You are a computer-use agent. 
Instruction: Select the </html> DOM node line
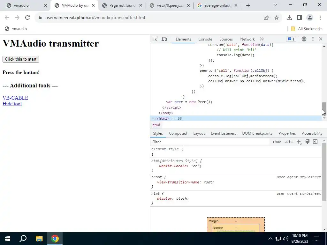pyautogui.click(x=236, y=118)
